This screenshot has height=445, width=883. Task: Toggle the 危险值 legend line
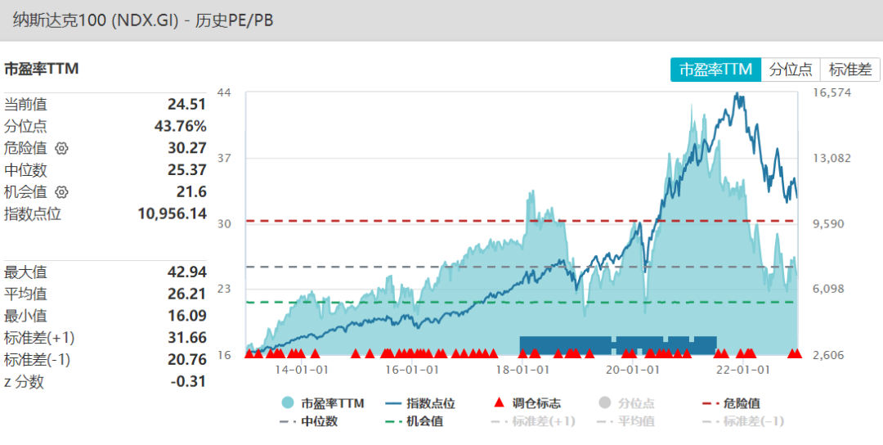coord(731,402)
